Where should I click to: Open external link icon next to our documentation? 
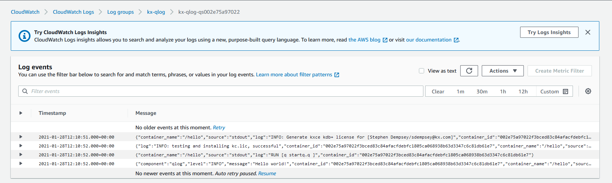(456, 40)
